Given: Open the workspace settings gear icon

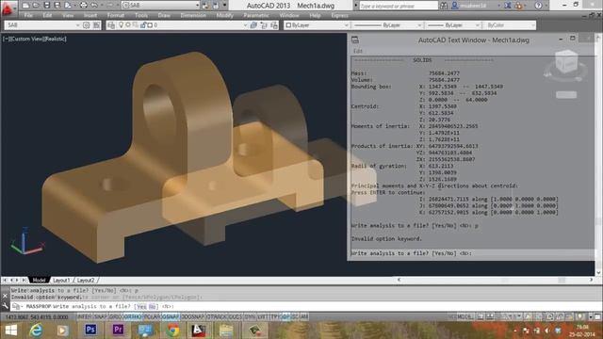Looking at the screenshot, I should point(86,25).
